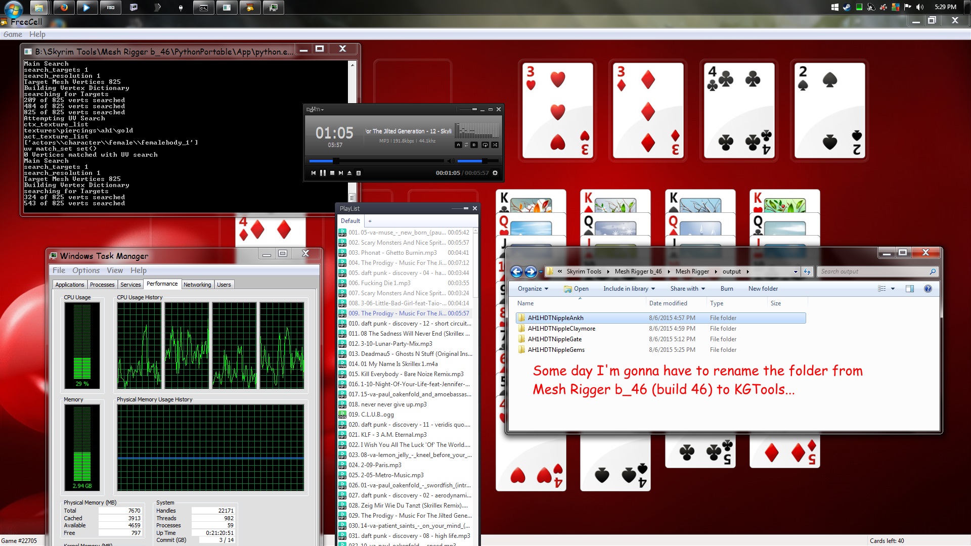Click the stop button in the audio player
971x546 pixels.
(332, 173)
